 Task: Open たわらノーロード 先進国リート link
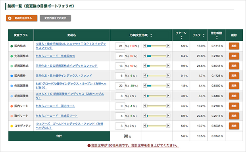click(57, 116)
